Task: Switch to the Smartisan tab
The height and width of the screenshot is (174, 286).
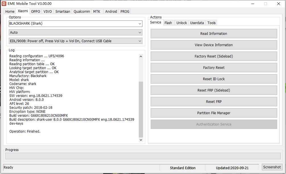Action: tap(63, 11)
